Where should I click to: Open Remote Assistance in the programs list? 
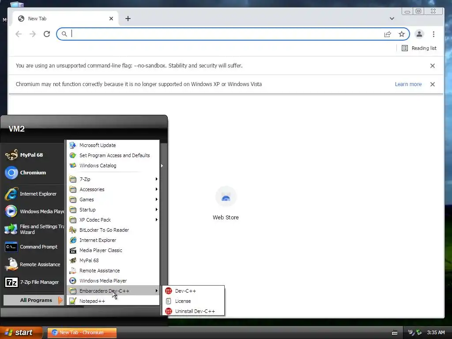pos(113,271)
